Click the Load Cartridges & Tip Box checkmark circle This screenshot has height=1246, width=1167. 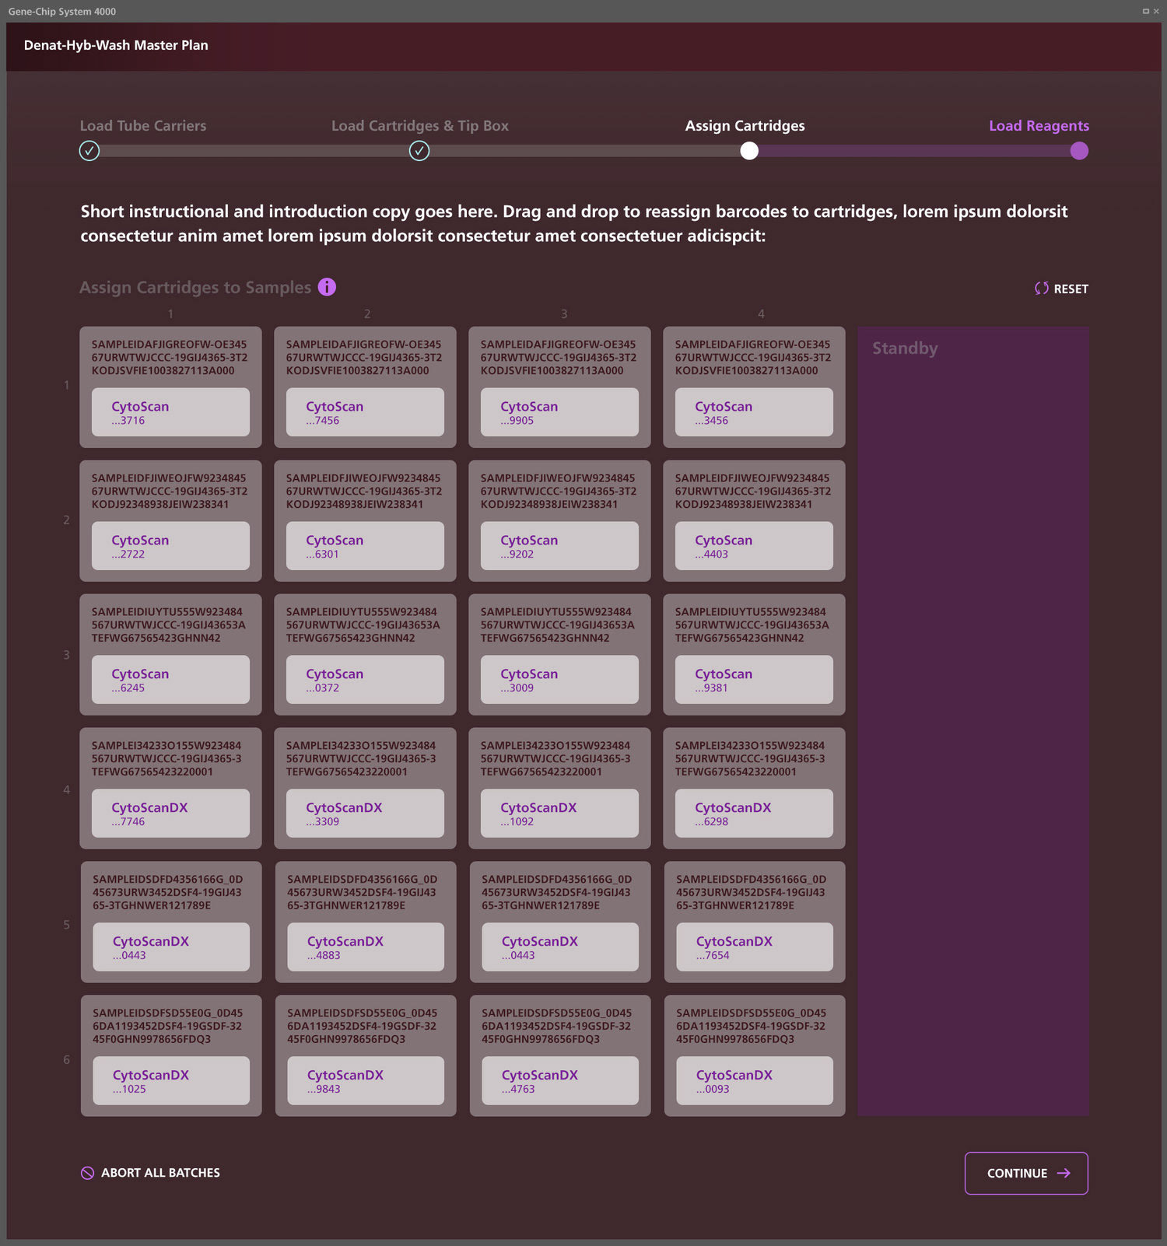[419, 151]
